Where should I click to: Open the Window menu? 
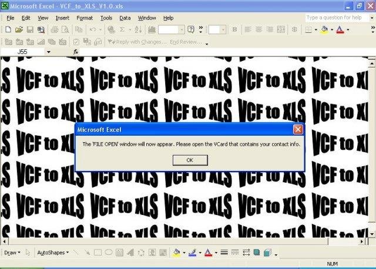tap(147, 18)
